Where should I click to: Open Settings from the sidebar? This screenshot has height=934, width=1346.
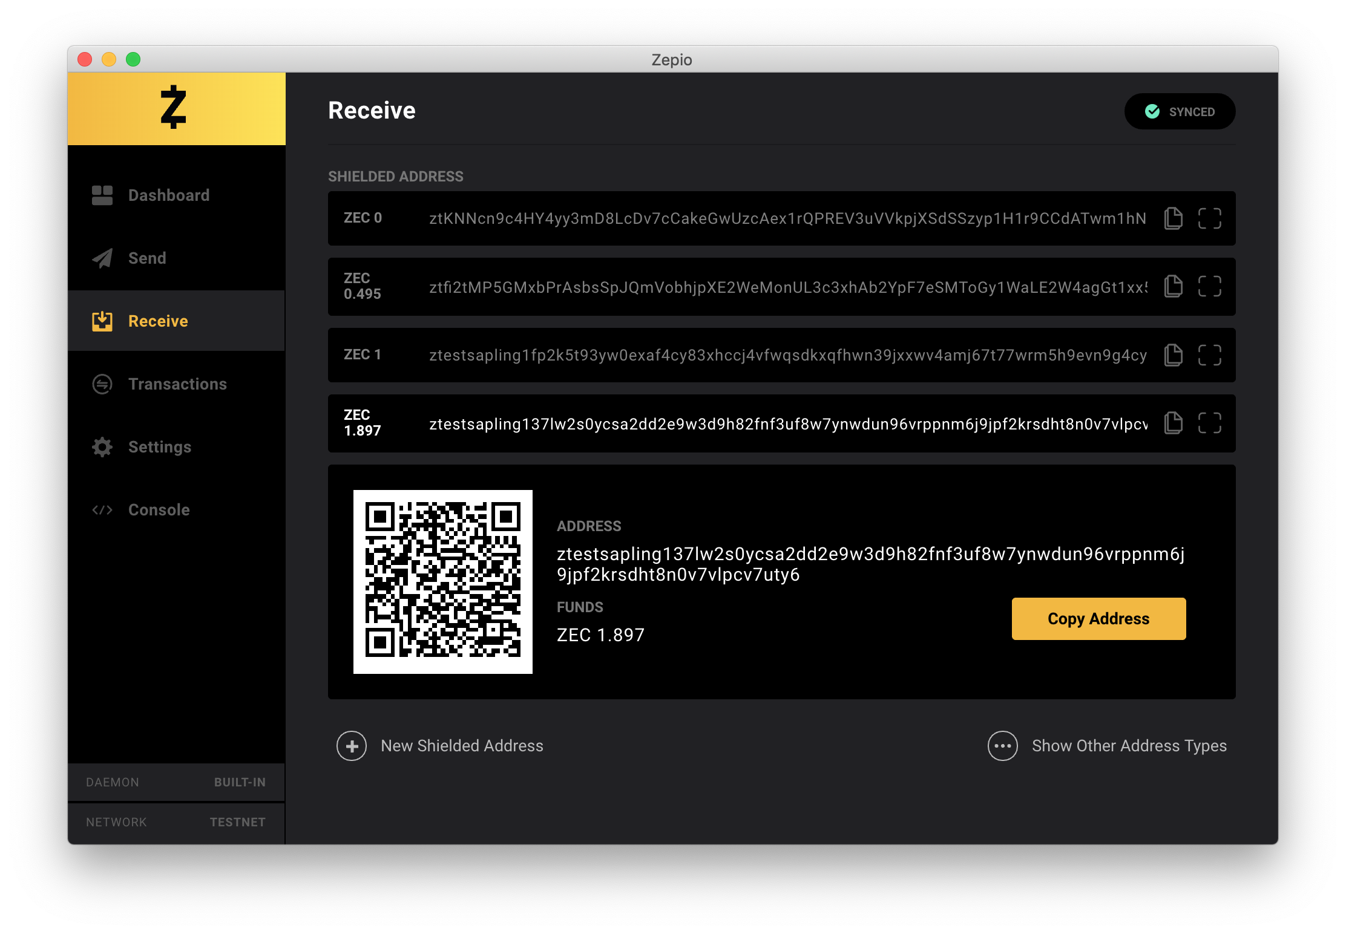click(x=159, y=447)
